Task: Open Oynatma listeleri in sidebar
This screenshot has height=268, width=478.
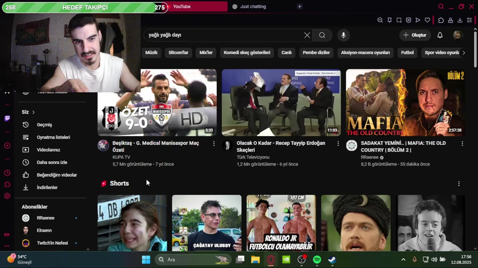Action: point(54,137)
